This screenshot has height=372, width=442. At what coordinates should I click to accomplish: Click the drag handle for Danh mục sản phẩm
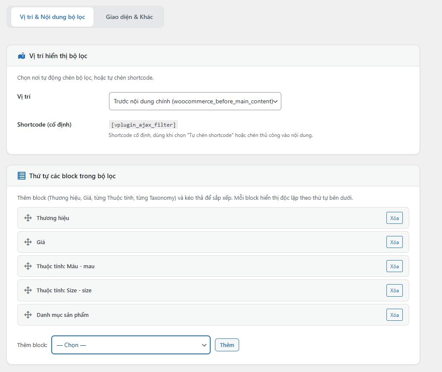tap(28, 315)
